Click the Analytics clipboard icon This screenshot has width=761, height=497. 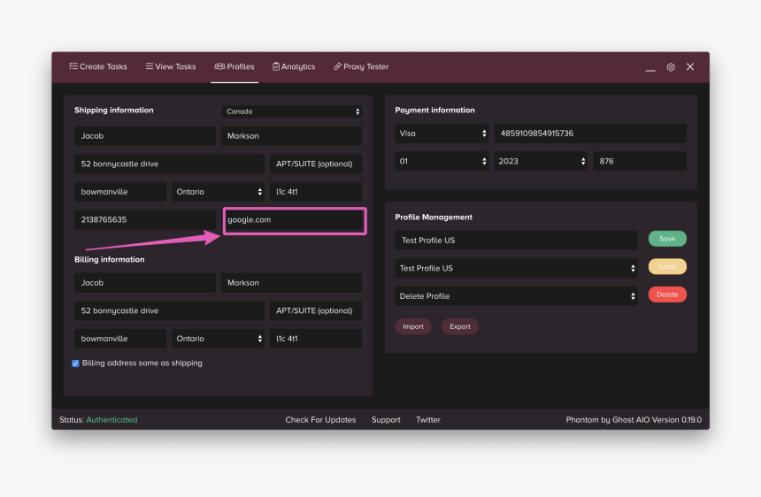coord(276,66)
